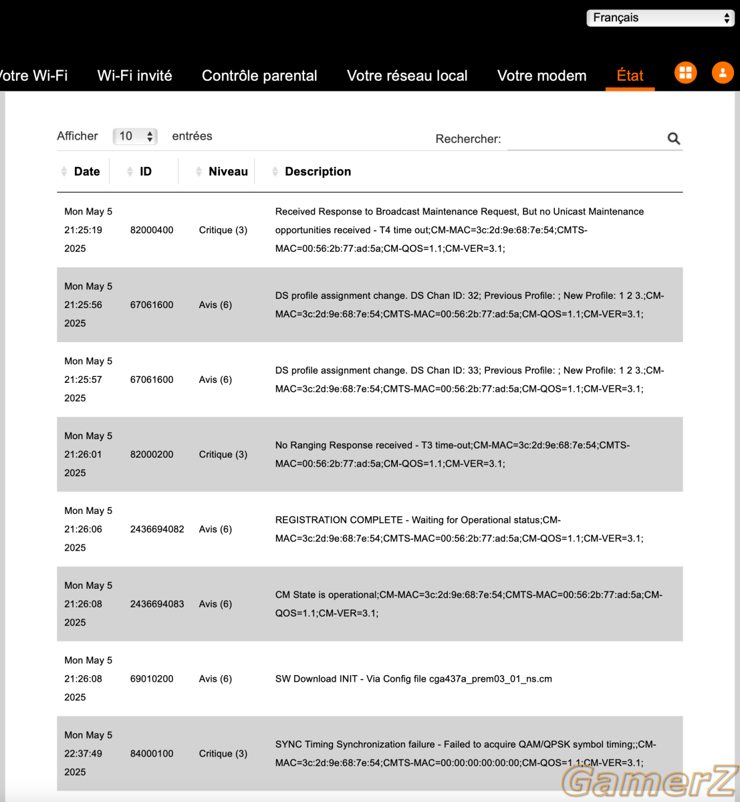740x802 pixels.
Task: Click Critique (3) in the 84000100 row
Action: click(223, 754)
